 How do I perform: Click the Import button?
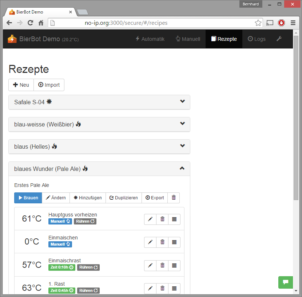49,85
